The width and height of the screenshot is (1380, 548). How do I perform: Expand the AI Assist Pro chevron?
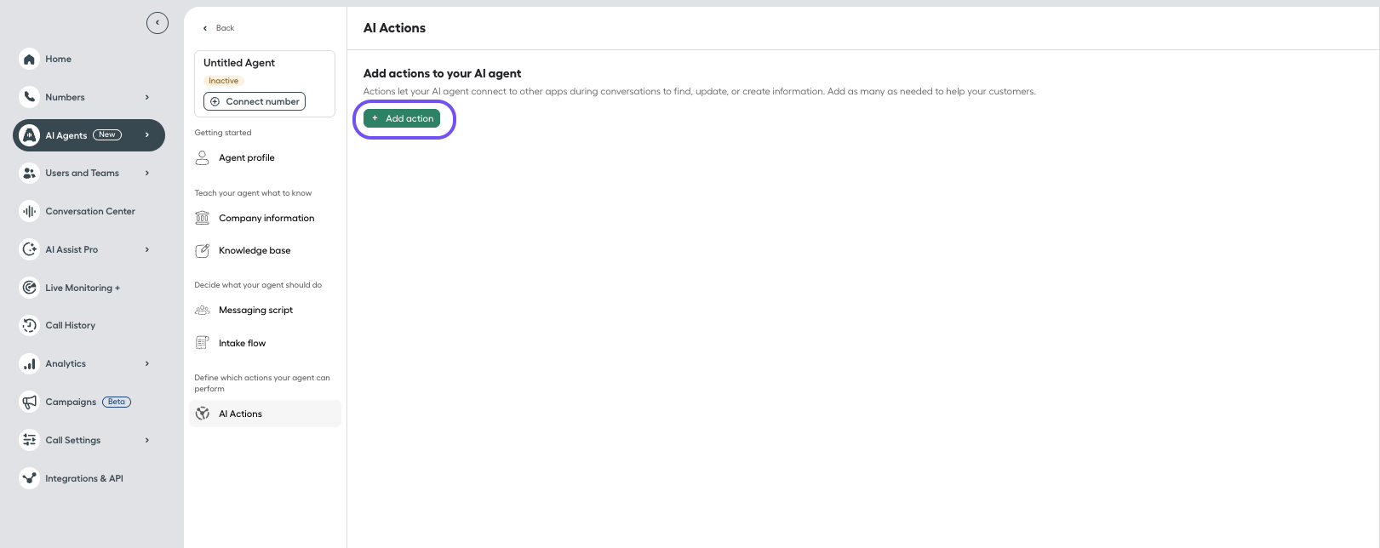147,249
